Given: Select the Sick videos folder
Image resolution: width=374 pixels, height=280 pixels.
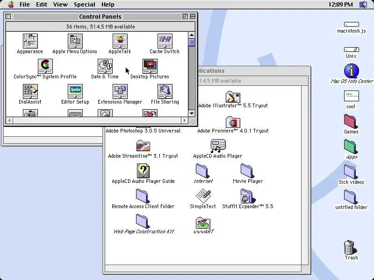Looking at the screenshot, I should tap(351, 172).
